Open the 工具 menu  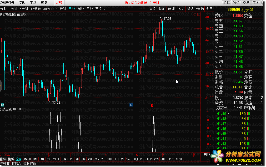[x=33, y=3]
